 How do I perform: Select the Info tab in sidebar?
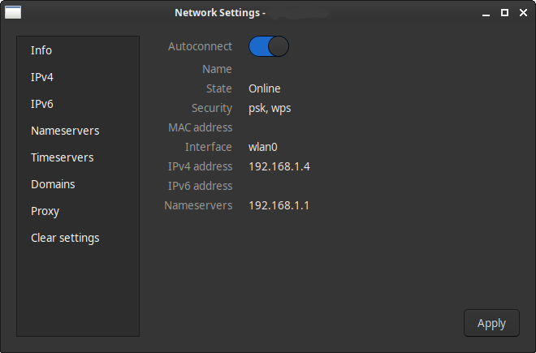pyautogui.click(x=41, y=50)
